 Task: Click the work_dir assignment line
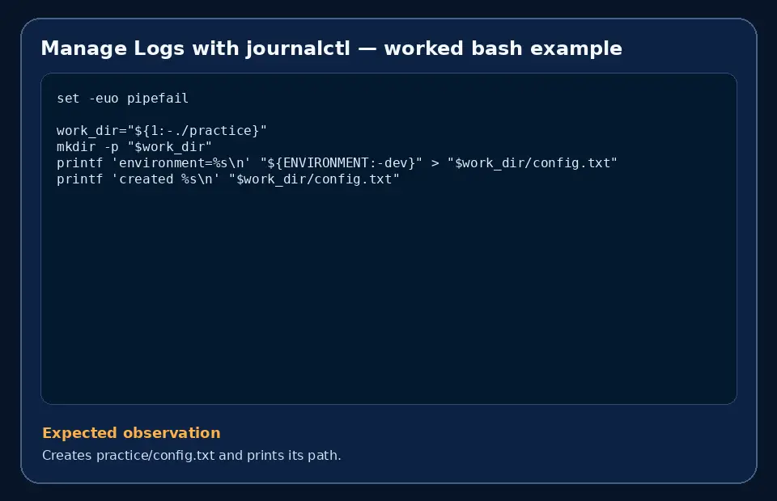pos(162,131)
